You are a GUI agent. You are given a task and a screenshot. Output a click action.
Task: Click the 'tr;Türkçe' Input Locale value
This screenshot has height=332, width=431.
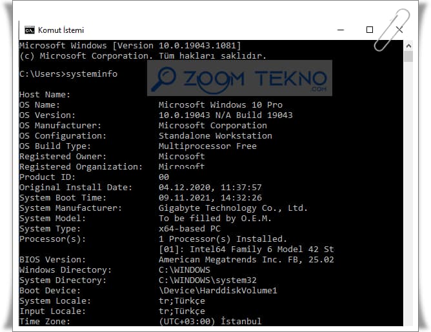(x=182, y=311)
